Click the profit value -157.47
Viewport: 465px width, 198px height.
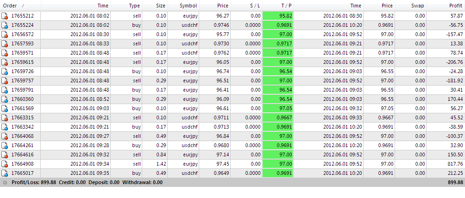coord(454,34)
